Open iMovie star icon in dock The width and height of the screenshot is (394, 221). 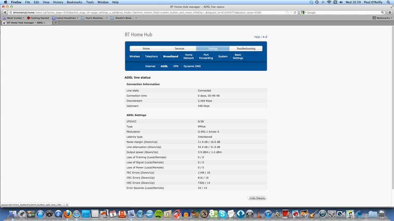(x=277, y=214)
